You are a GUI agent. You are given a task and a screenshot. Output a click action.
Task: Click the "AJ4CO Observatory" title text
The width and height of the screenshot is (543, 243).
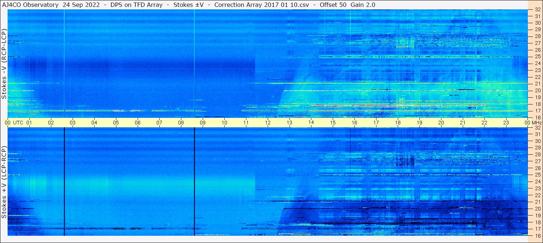[30, 5]
